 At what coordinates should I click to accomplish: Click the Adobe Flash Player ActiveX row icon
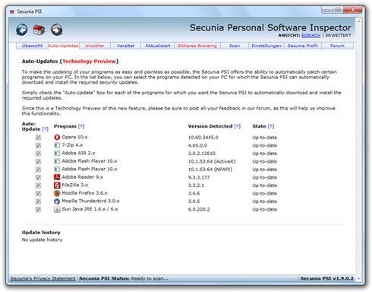pos(57,161)
